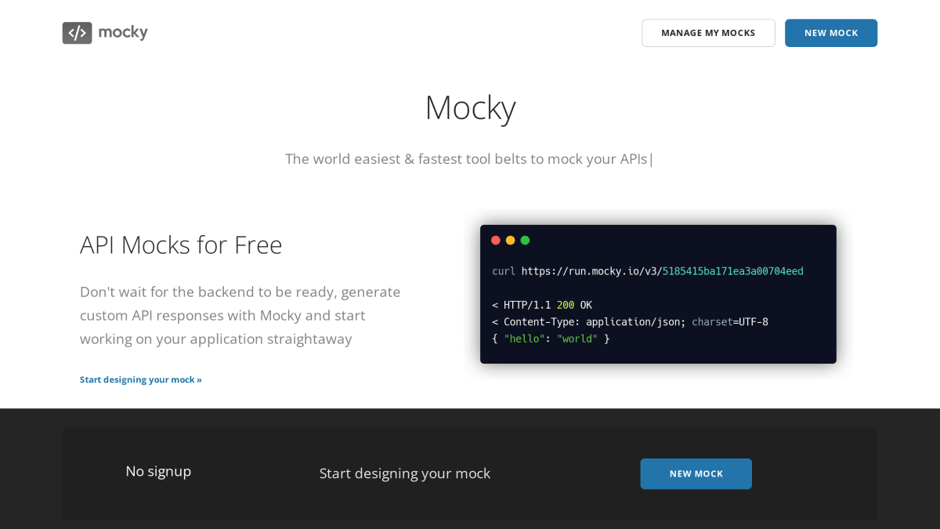Screen dimensions: 940x529
Task: Click the yellow dot in the terminal window
Action: pos(511,241)
